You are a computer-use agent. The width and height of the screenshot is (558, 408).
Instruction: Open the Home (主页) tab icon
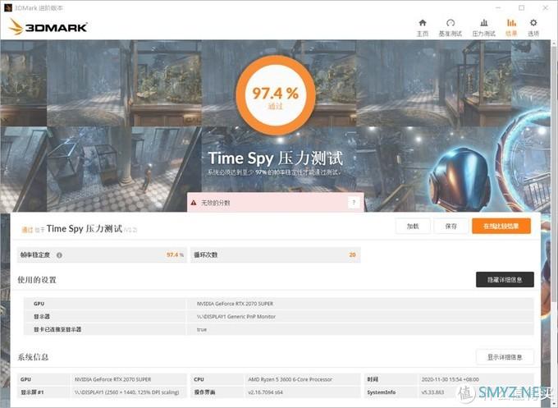(423, 23)
